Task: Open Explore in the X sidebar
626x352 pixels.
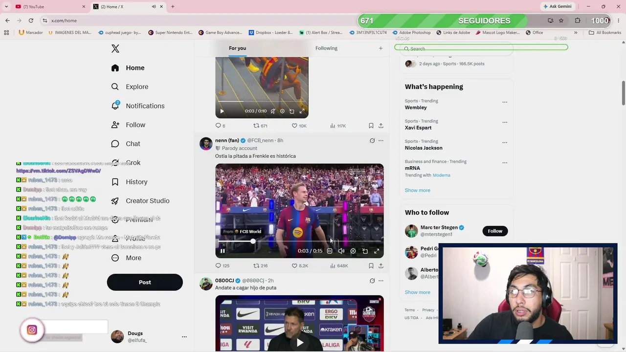Action: [x=130, y=87]
